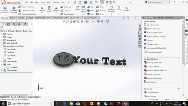
Task: Open the ConfigurationManager tab icon
Action: click(x=14, y=24)
